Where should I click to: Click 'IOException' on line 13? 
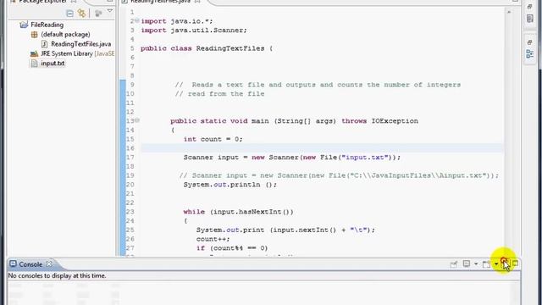pyautogui.click(x=395, y=121)
